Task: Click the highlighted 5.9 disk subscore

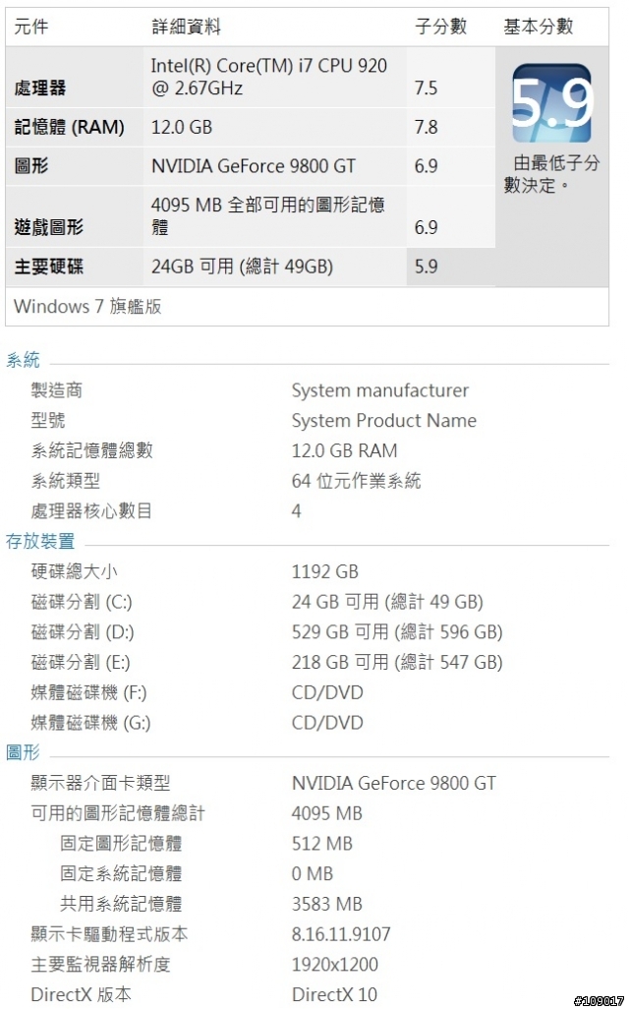Action: [x=426, y=267]
